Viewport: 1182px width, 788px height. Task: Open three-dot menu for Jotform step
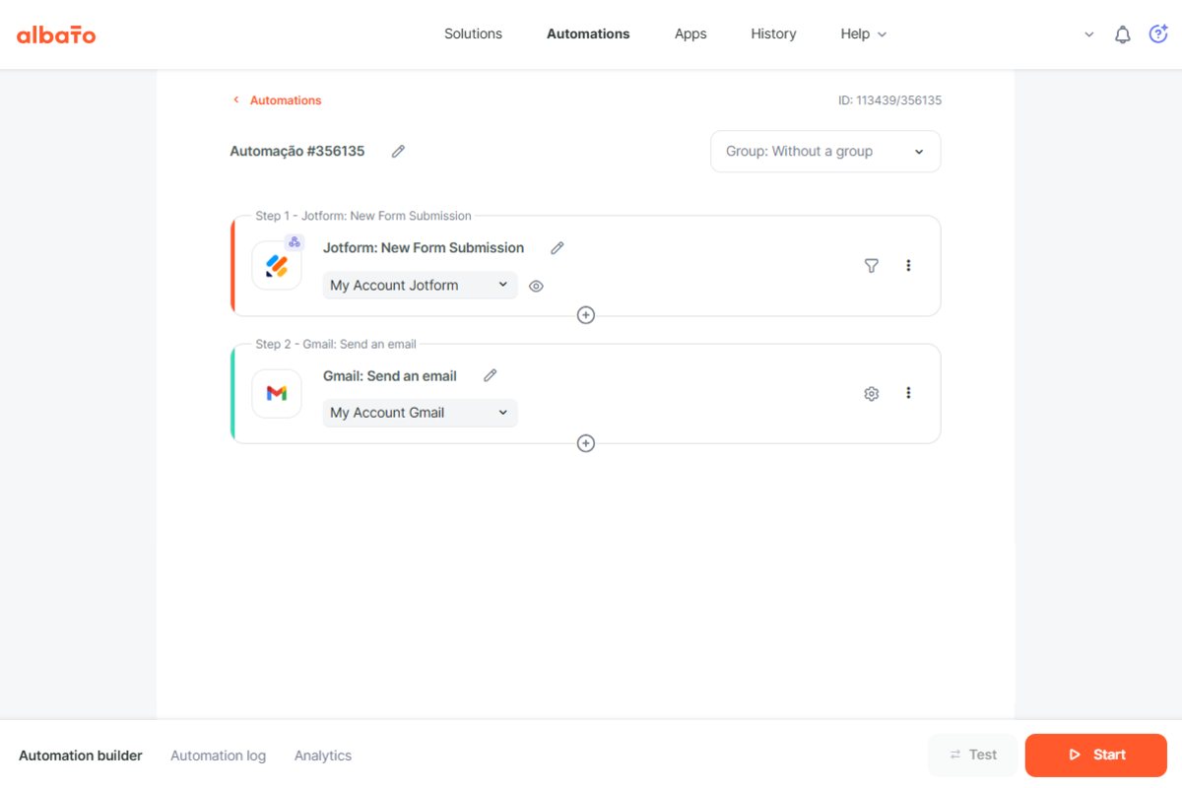[908, 266]
